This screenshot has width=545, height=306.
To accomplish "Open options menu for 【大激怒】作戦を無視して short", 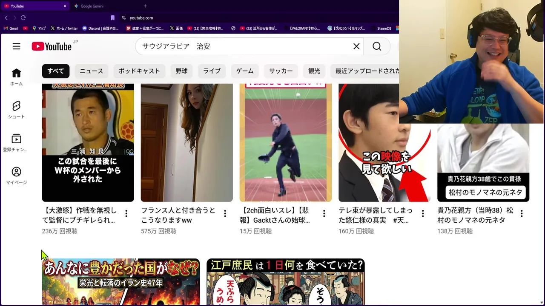I will point(126,213).
